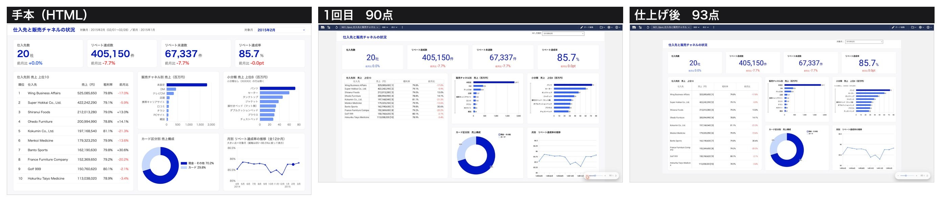The image size is (941, 203).
Task: Click the 85.7 KPI value in 手本 panel
Action: [249, 54]
